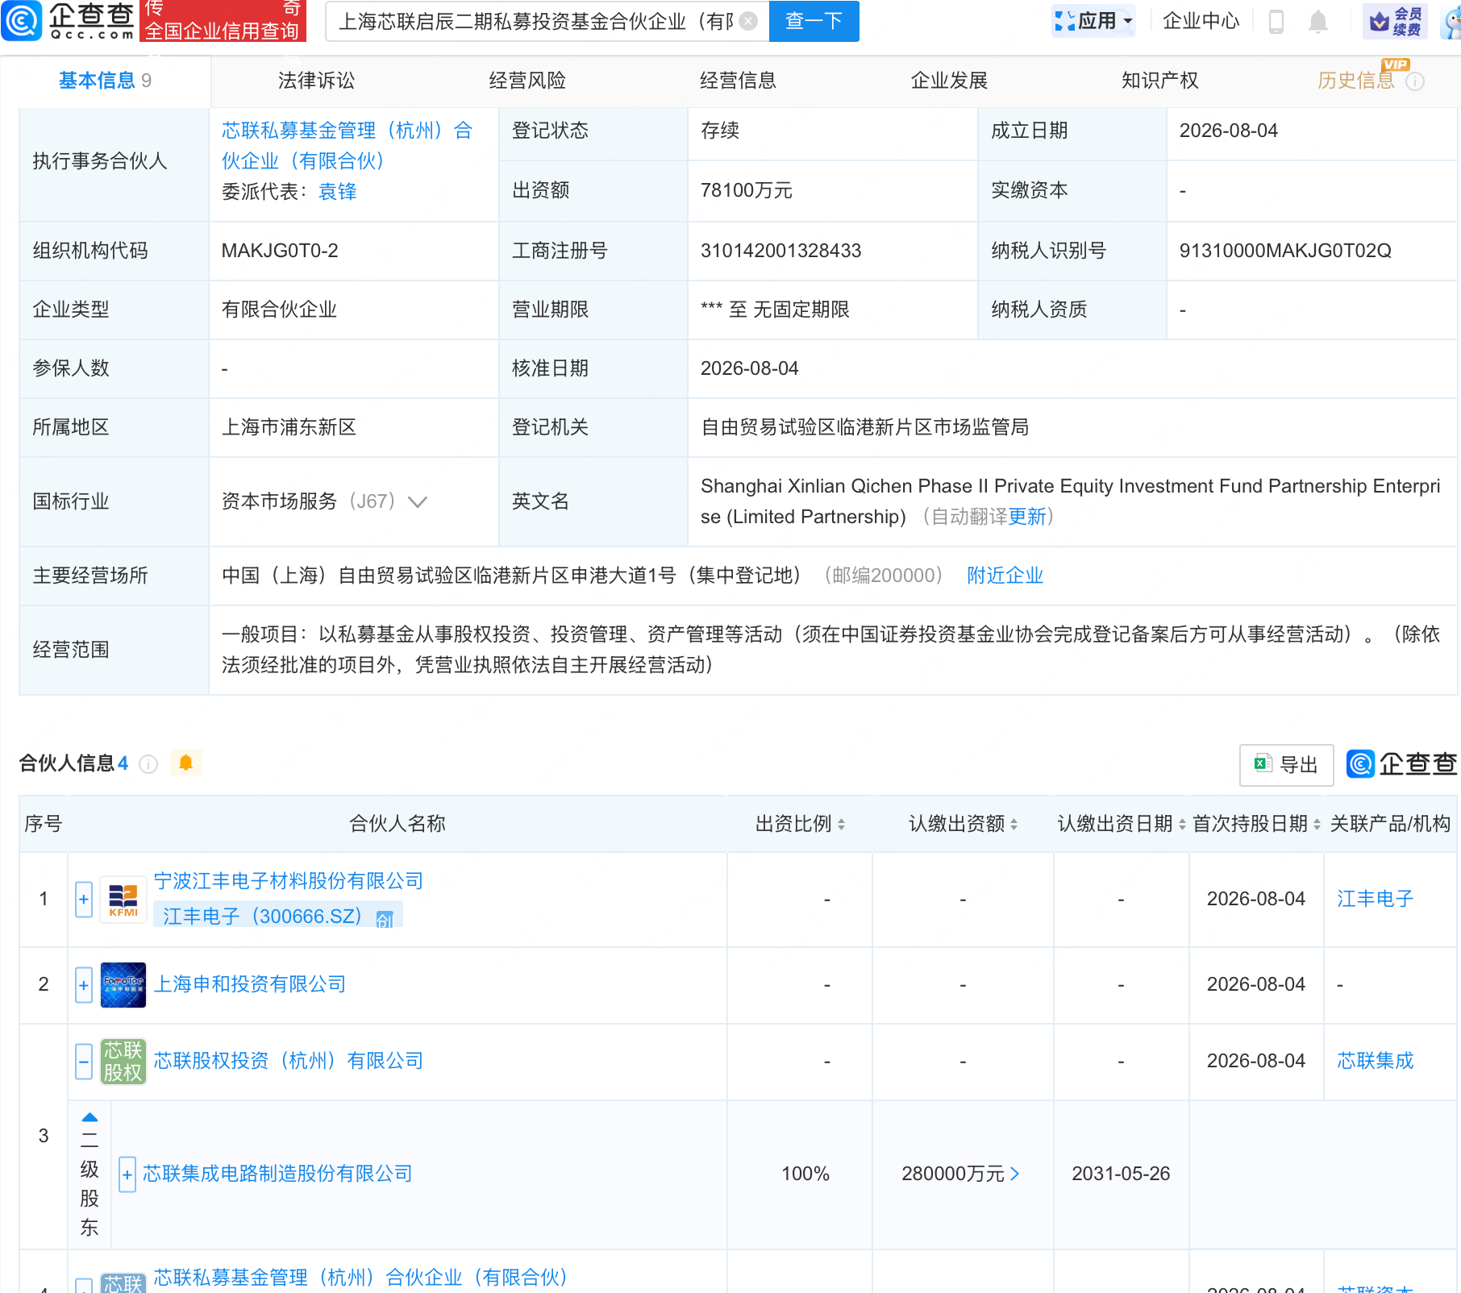1461x1293 pixels.
Task: Click the orange monitoring bell icon
Action: [x=185, y=763]
